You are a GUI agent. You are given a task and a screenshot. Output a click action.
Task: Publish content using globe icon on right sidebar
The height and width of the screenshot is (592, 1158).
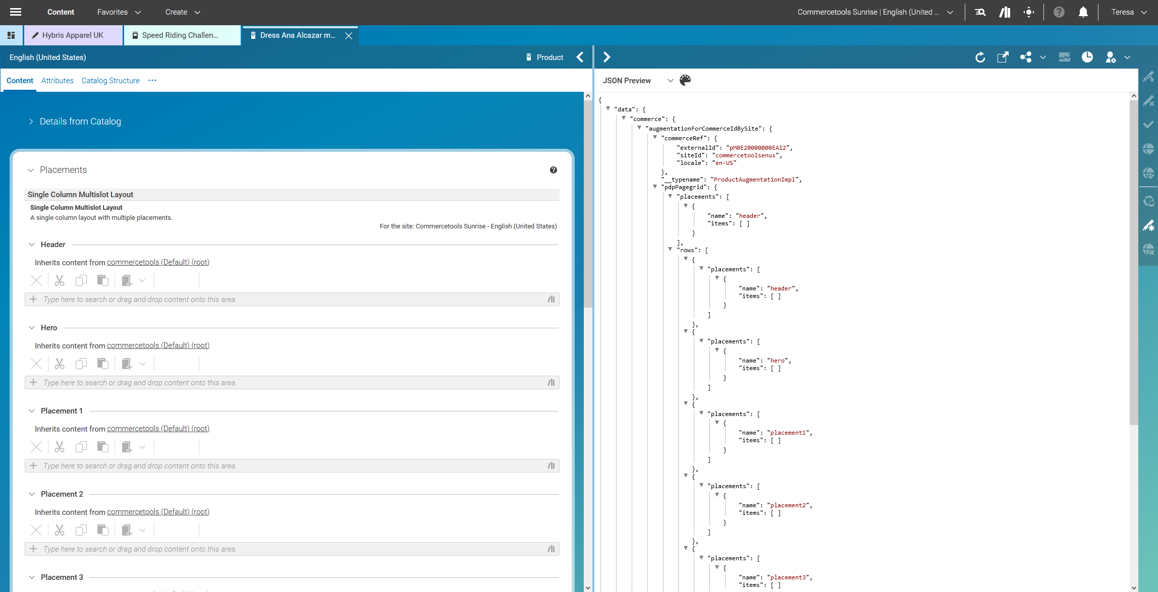tap(1149, 149)
